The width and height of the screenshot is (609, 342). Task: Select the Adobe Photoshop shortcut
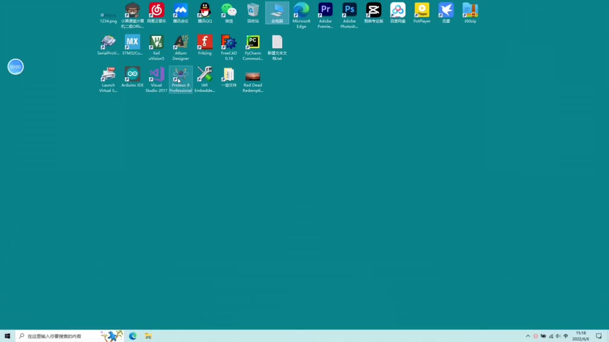coord(349,15)
